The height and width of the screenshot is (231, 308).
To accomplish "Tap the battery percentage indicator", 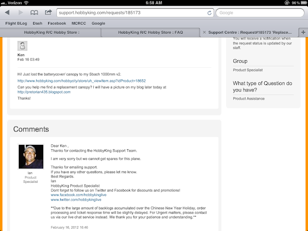I will coord(295,3).
